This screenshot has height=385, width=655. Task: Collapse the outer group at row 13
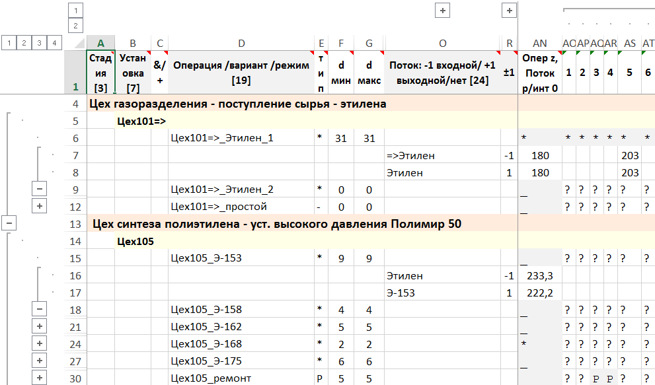9,224
